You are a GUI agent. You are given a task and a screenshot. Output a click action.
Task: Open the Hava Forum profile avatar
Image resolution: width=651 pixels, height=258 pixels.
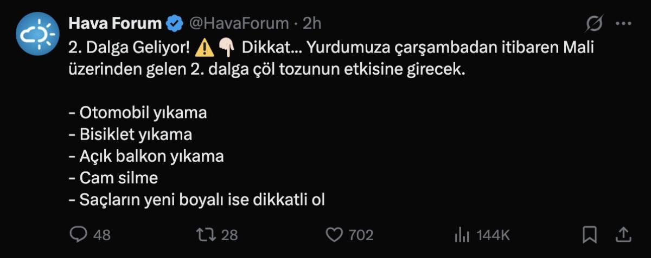pyautogui.click(x=37, y=35)
